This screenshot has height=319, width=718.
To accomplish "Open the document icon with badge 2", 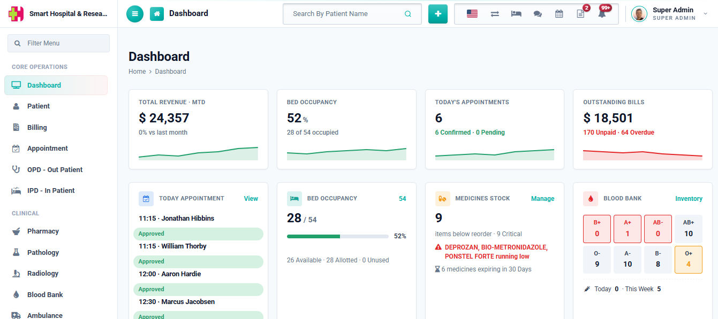I will pyautogui.click(x=580, y=14).
